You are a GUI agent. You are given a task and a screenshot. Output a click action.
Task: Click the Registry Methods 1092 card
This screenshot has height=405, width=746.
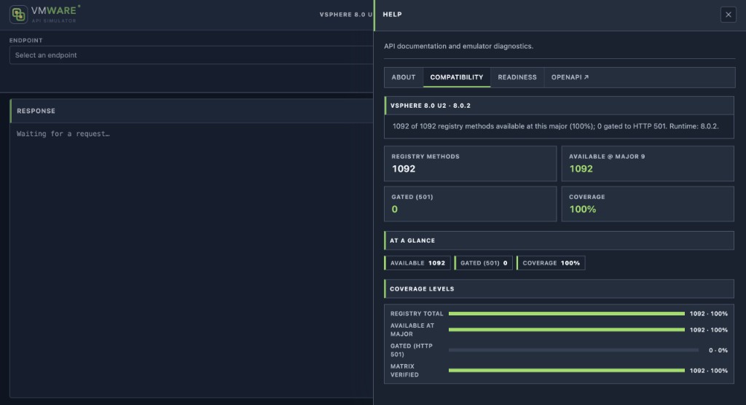(470, 163)
